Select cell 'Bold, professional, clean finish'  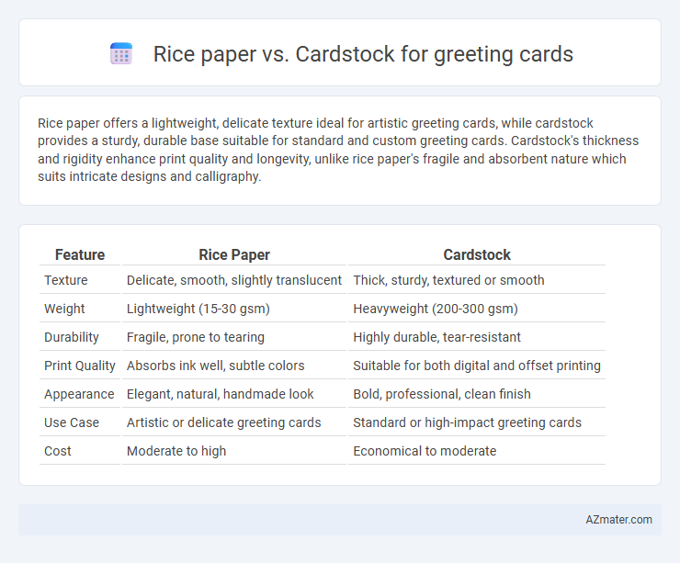coord(477,394)
